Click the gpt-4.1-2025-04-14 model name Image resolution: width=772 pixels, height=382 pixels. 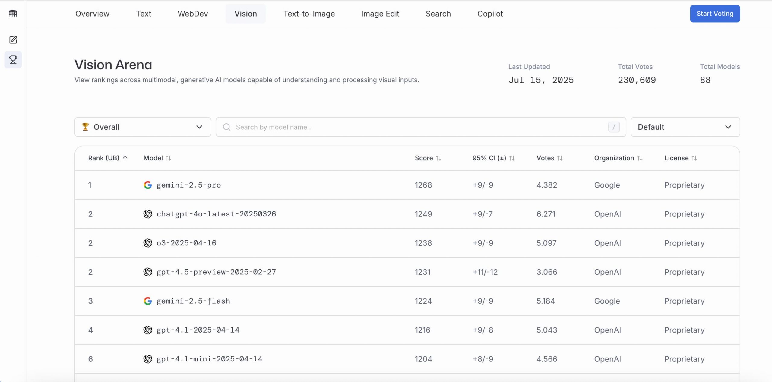[198, 330]
